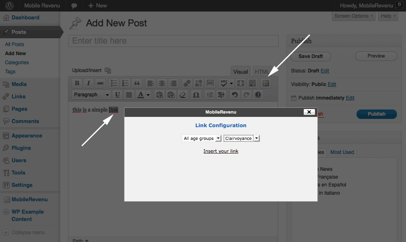Open the Most Used categories tab
Image resolution: width=406 pixels, height=242 pixels.
pyautogui.click(x=342, y=152)
